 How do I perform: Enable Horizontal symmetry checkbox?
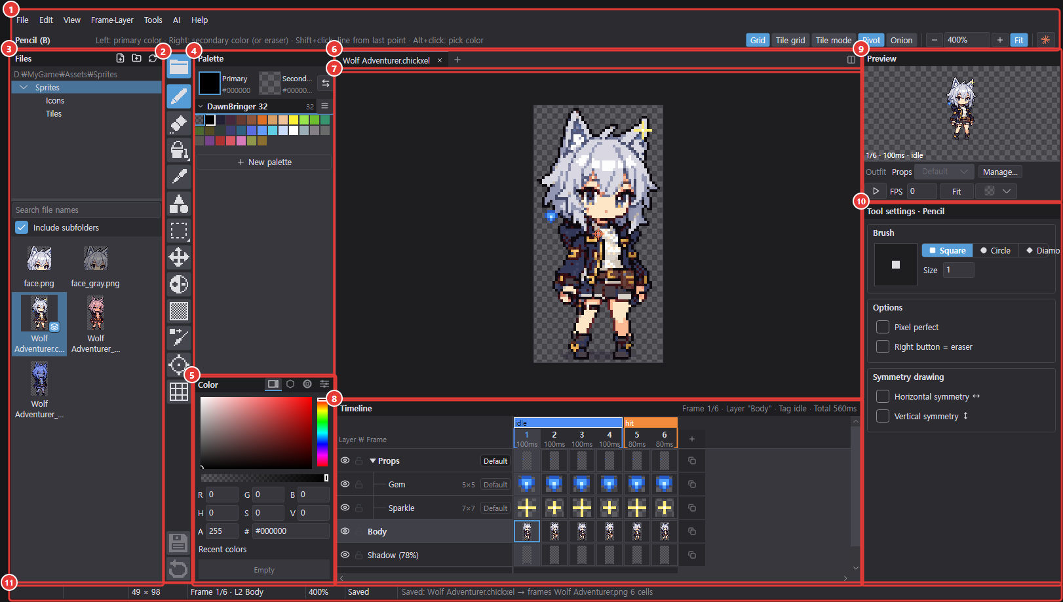(x=883, y=396)
